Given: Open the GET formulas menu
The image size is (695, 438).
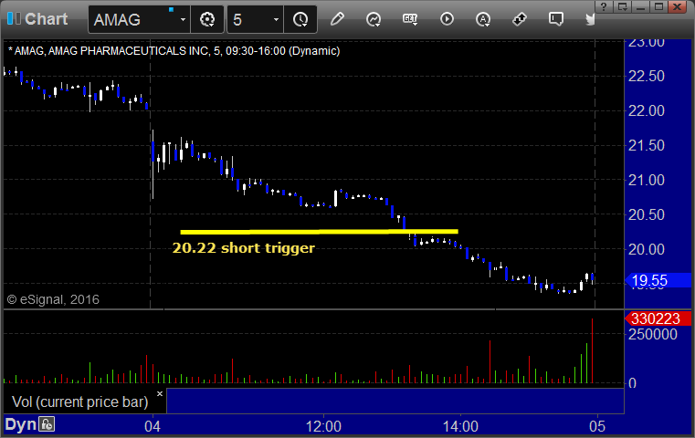Looking at the screenshot, I should pyautogui.click(x=410, y=19).
